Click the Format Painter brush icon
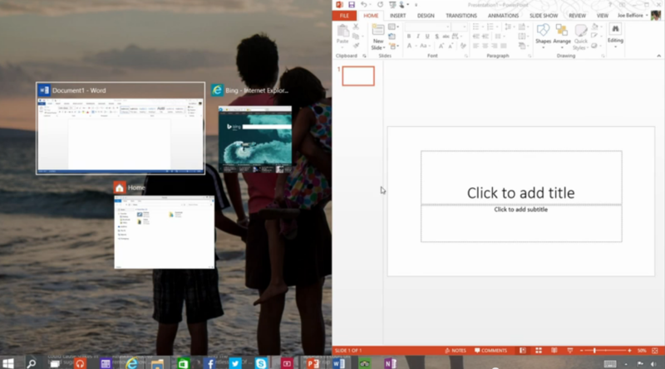This screenshot has height=369, width=665. point(356,46)
